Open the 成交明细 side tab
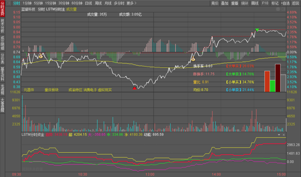301x177 pixels. click(3, 43)
